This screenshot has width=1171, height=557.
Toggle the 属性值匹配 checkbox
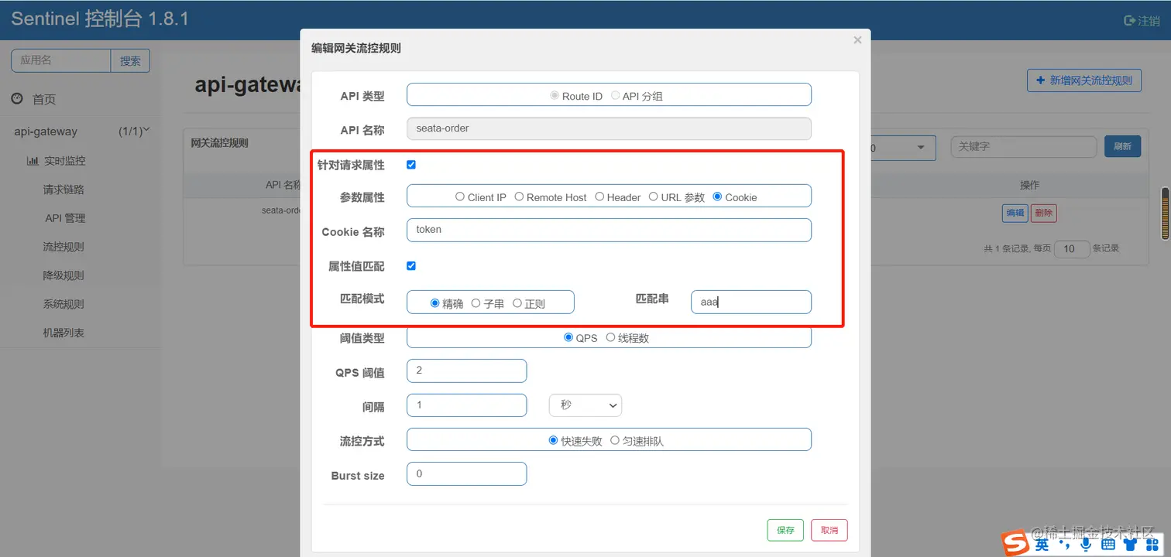[x=411, y=265]
